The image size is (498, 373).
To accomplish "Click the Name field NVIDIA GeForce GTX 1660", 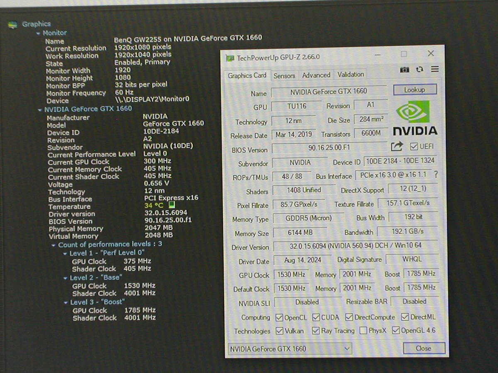I will [329, 92].
